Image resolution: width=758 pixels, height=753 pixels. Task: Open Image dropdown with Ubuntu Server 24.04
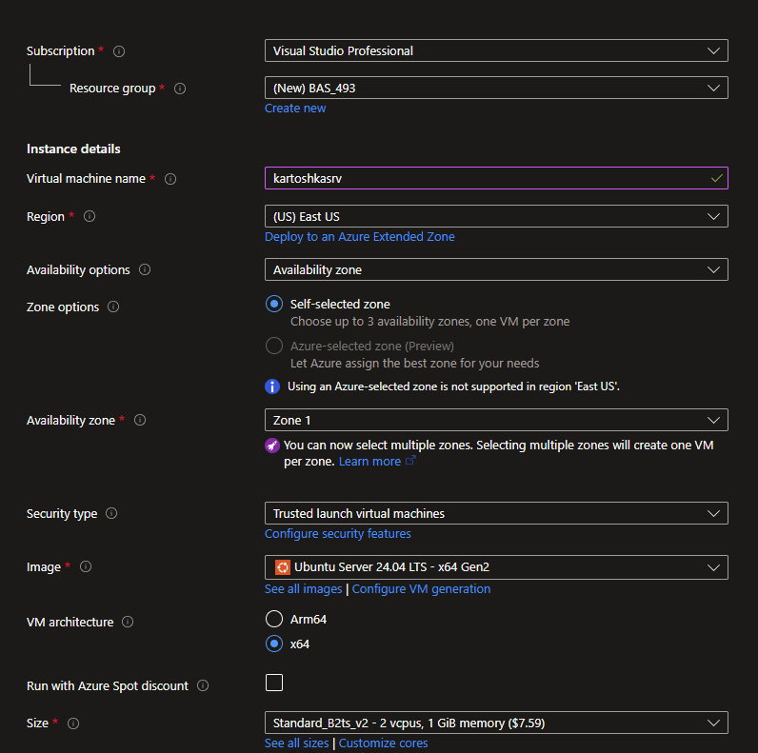(x=496, y=567)
